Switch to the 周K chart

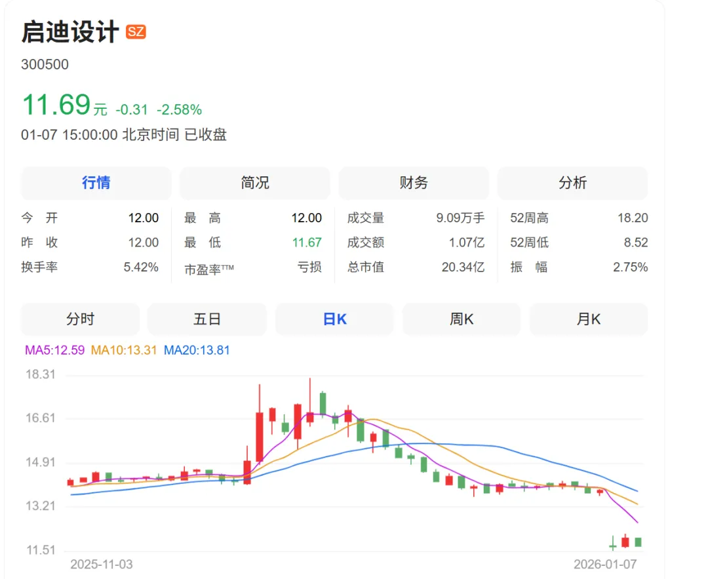coord(462,319)
